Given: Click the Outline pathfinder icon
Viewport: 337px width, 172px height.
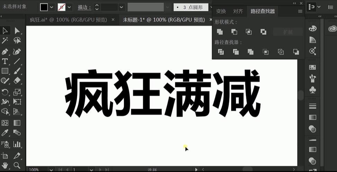Looking at the screenshot, I should 281,52.
